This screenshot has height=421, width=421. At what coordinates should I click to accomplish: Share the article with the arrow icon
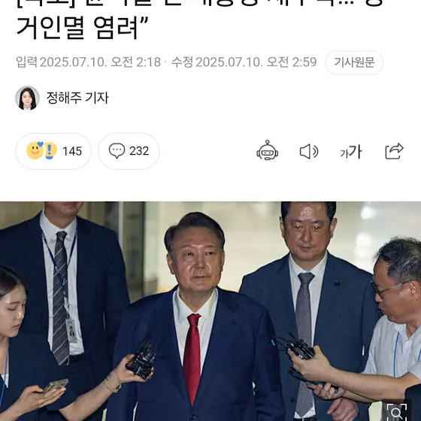coord(394,151)
